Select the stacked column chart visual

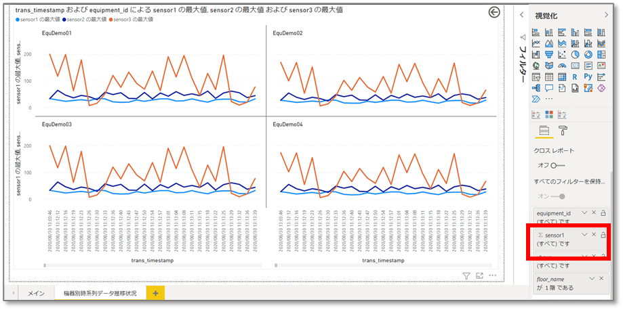click(x=549, y=32)
